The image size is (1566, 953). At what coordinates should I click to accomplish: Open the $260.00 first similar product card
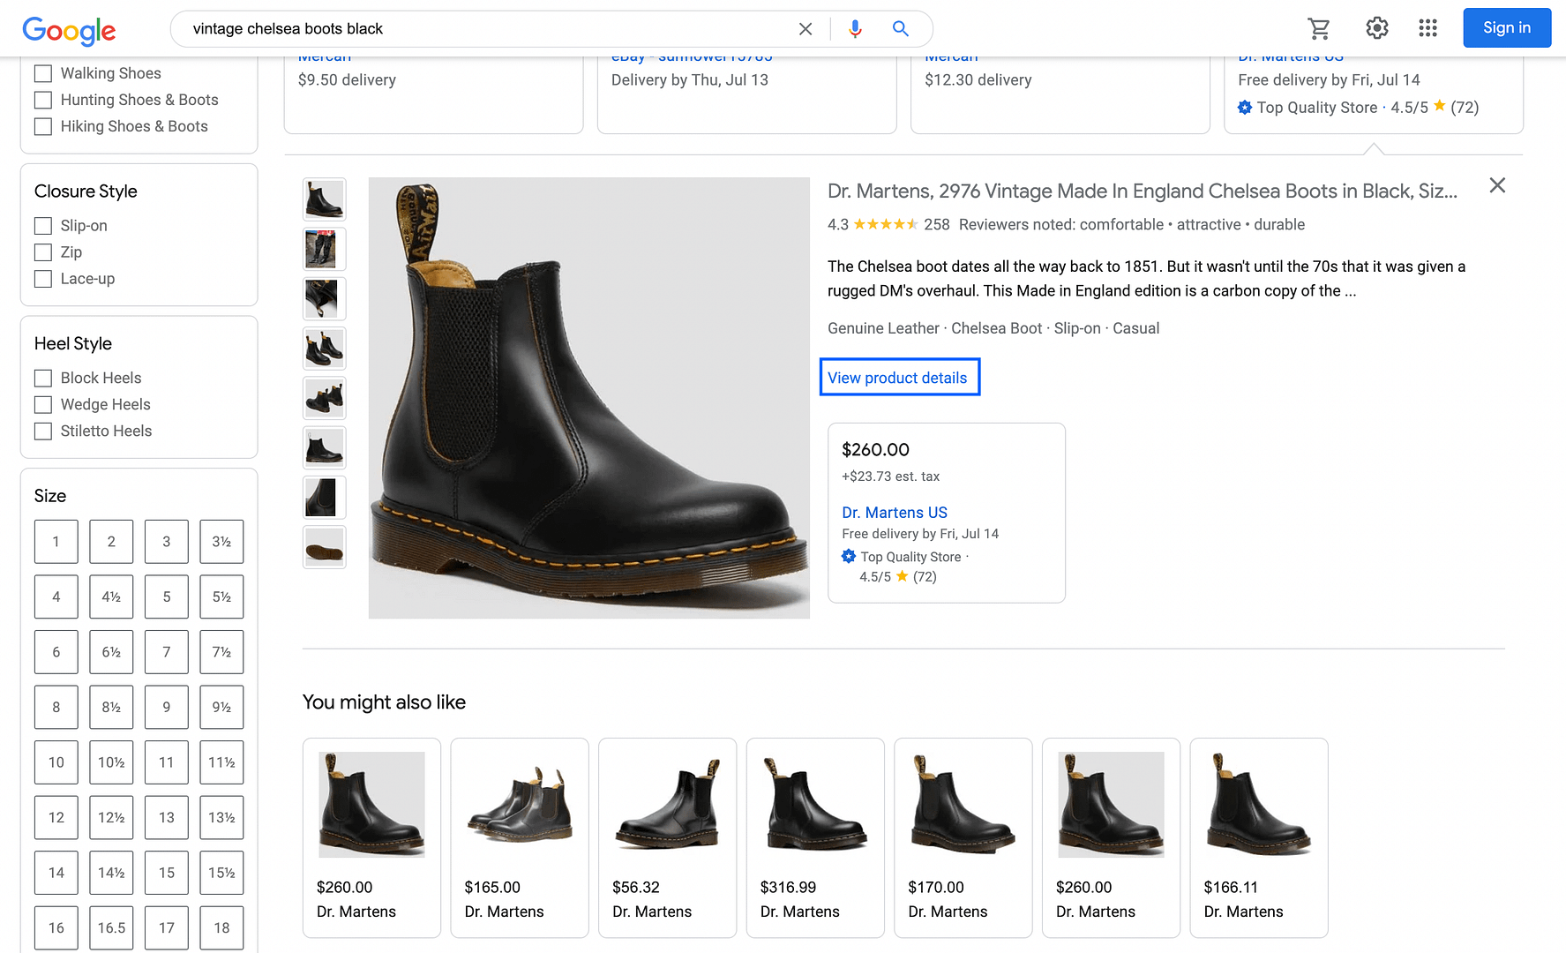[371, 837]
